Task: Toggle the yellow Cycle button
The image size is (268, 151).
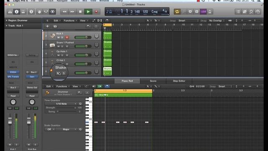Action: tap(177, 12)
